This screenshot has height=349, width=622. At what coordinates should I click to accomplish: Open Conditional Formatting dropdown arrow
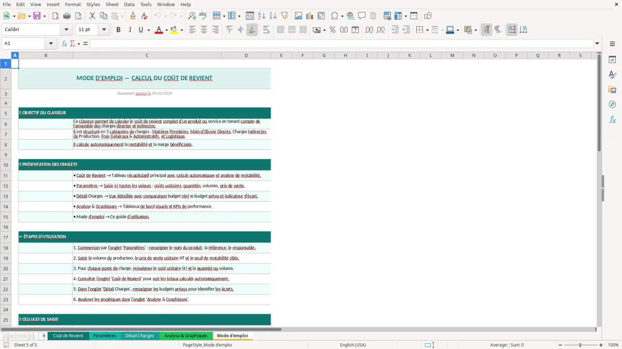(475, 30)
